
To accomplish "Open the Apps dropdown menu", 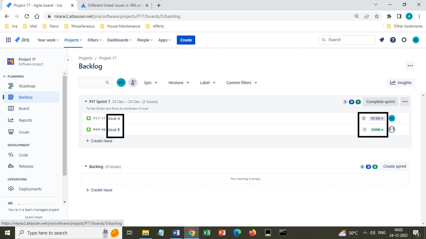I will 164,40.
